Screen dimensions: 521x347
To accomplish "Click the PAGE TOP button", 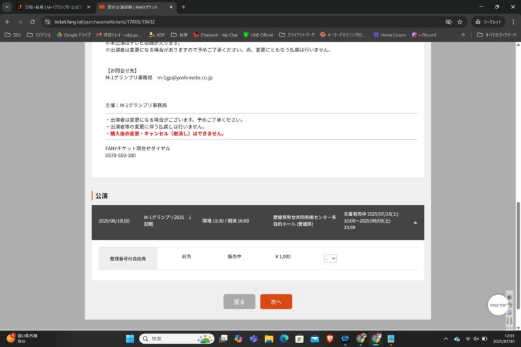I will pyautogui.click(x=498, y=305).
